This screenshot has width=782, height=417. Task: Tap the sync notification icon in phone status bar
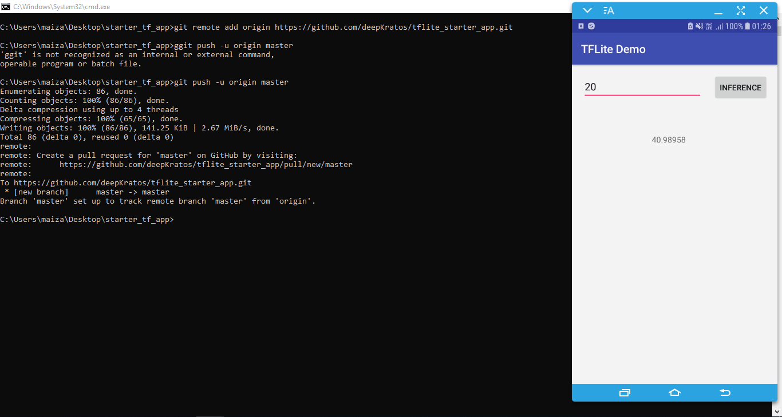coord(591,26)
